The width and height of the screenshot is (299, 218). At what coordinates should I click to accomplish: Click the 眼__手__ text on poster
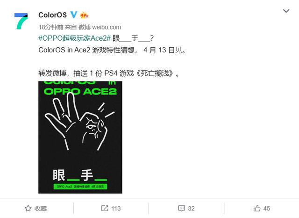click(80, 175)
